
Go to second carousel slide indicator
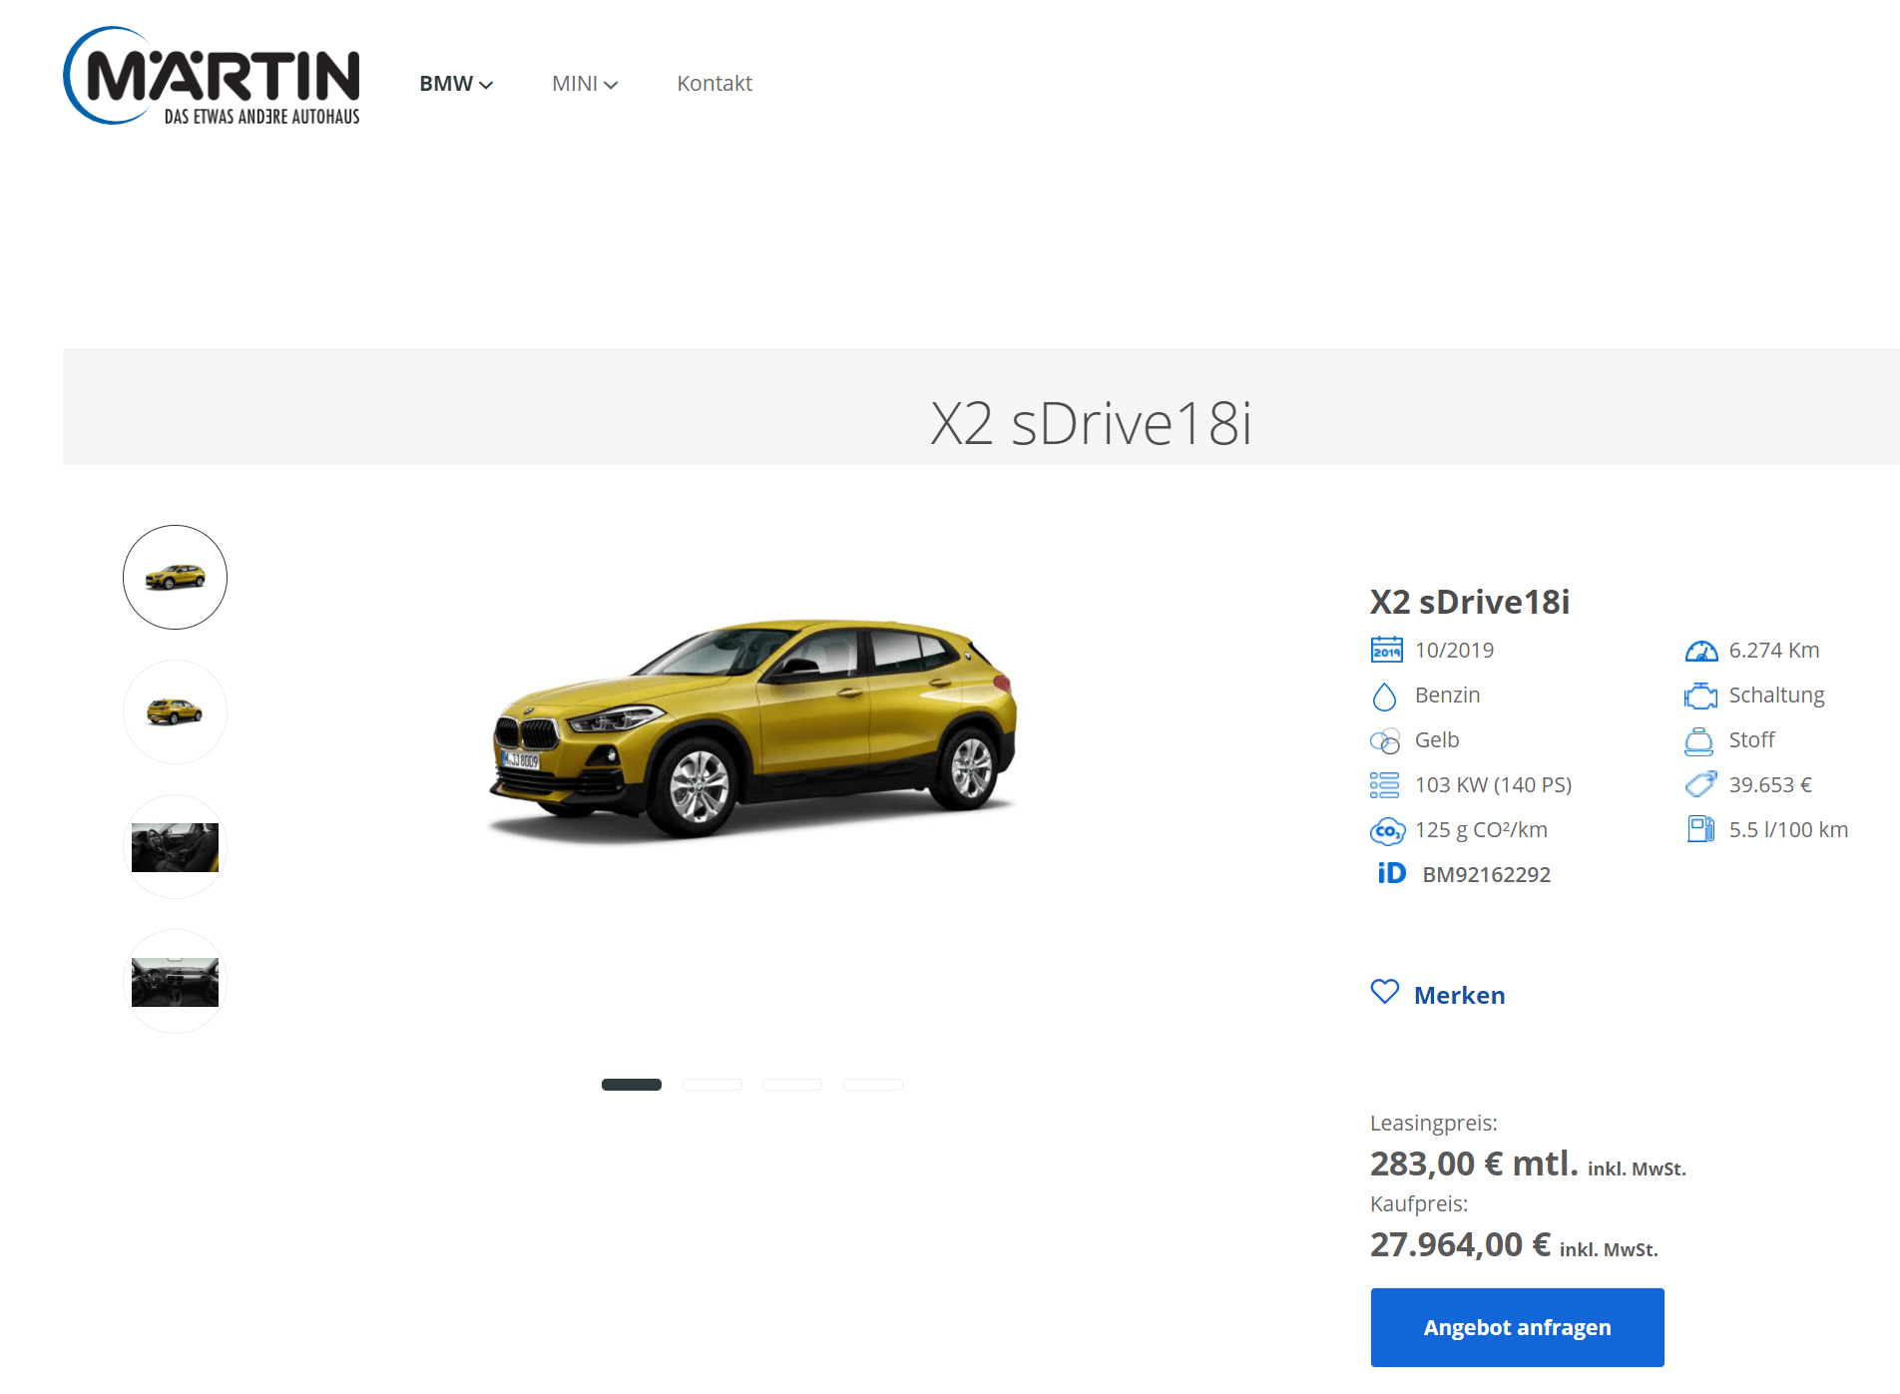pyautogui.click(x=712, y=1085)
